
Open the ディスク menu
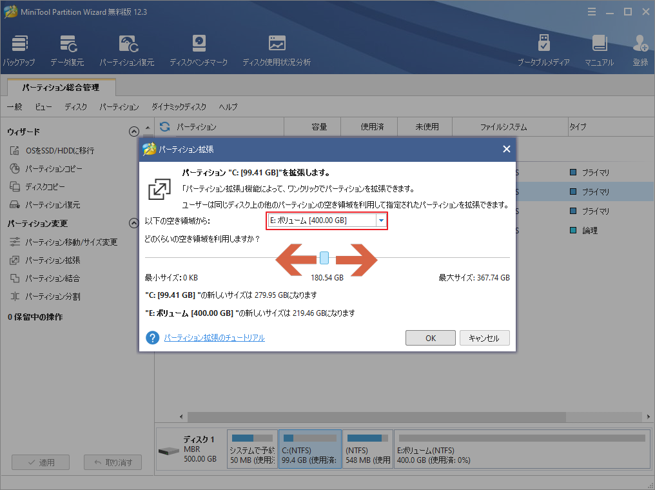(75, 107)
